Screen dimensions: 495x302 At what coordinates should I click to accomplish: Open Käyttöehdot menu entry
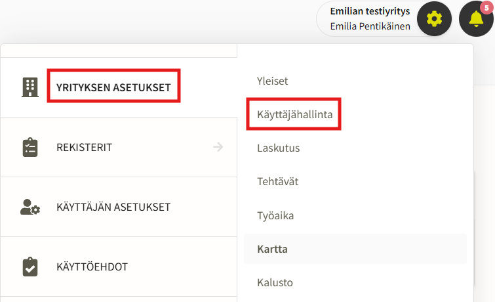(92, 267)
